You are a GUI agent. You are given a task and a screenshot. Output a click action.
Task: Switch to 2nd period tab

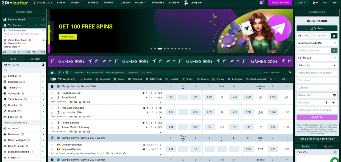tap(147, 73)
